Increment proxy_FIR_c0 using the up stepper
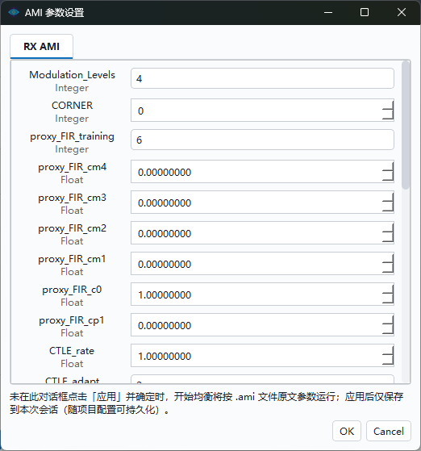 388,289
